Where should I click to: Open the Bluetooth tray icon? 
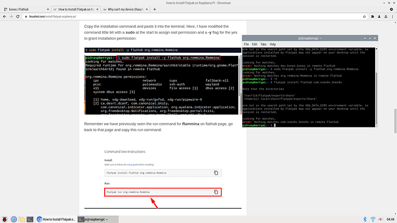[x=365, y=219]
